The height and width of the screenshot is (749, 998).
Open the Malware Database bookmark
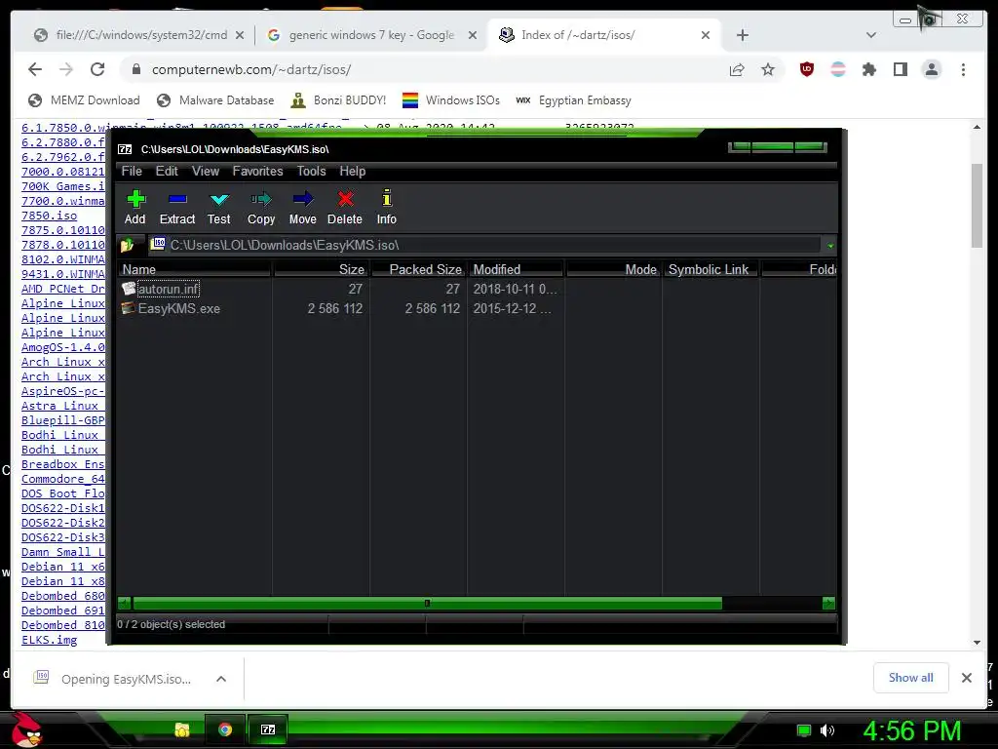[215, 100]
